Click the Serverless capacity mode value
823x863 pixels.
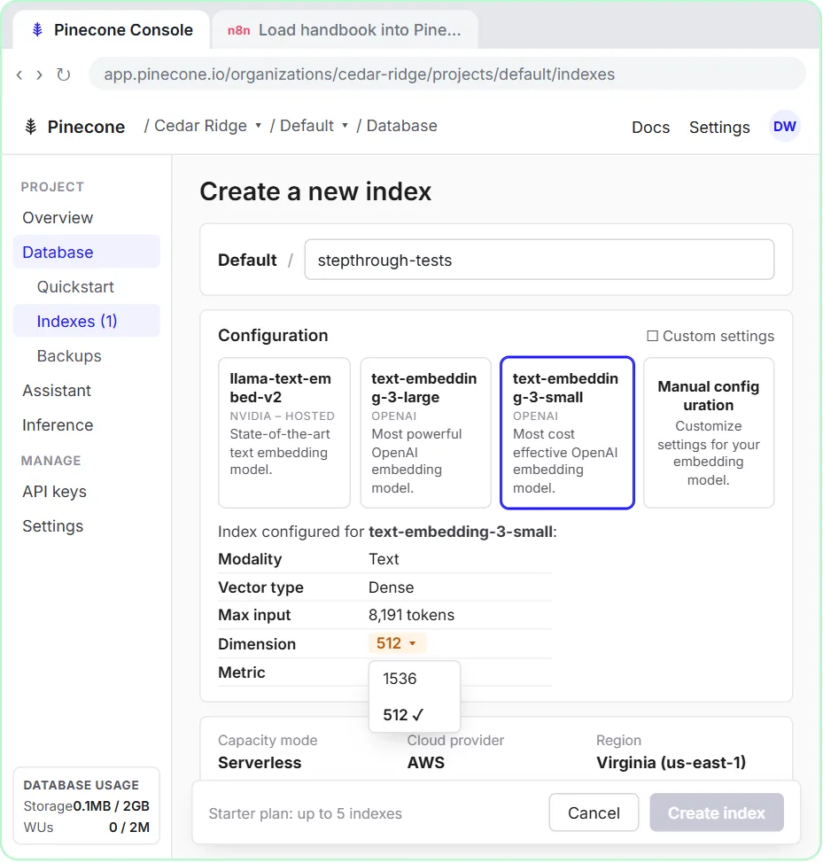tap(260, 763)
